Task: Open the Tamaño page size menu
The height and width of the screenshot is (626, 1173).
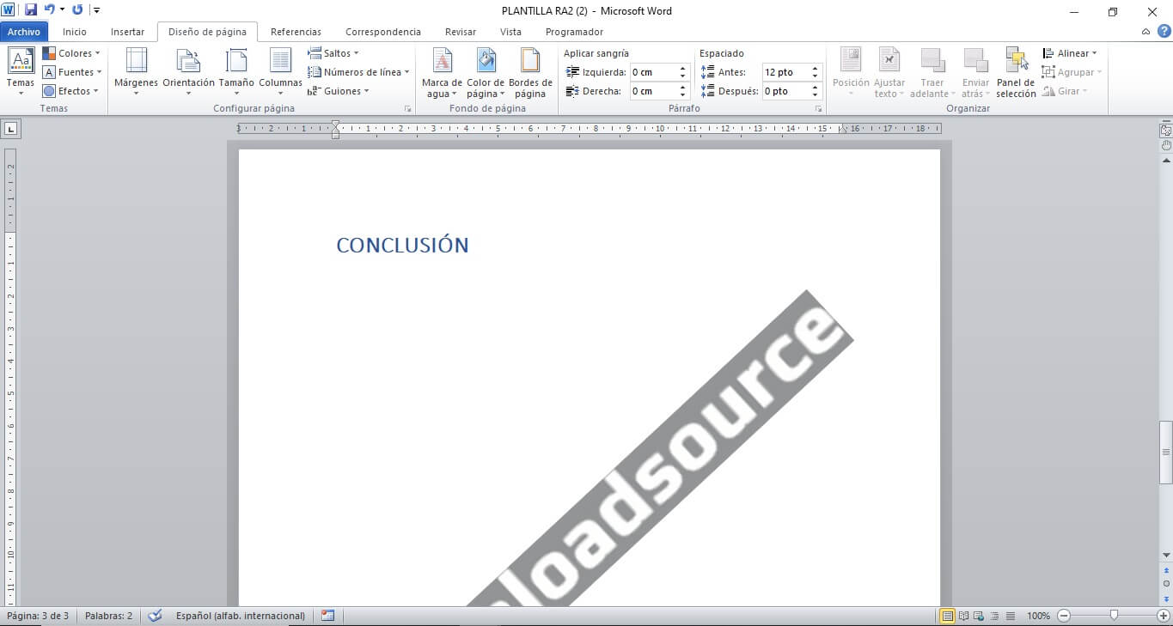Action: click(236, 72)
